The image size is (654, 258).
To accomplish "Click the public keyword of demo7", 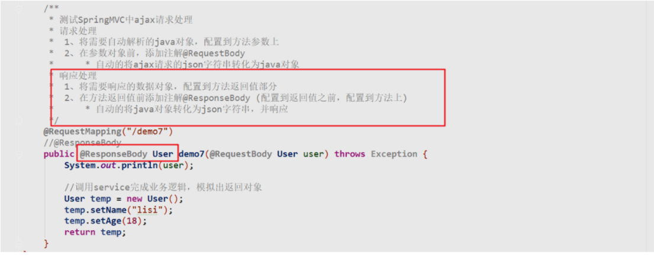I will 59,154.
